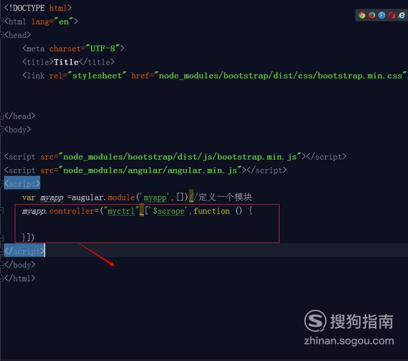Open preview in Opera browser
This screenshot has height=361, width=408.
391,15
